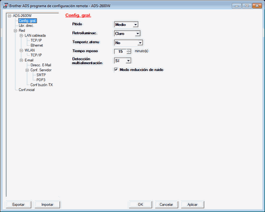Minimize the configuration window

237,6
